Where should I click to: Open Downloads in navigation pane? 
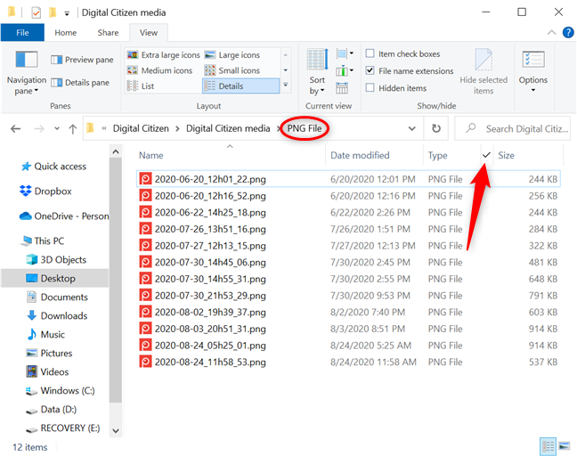57,316
